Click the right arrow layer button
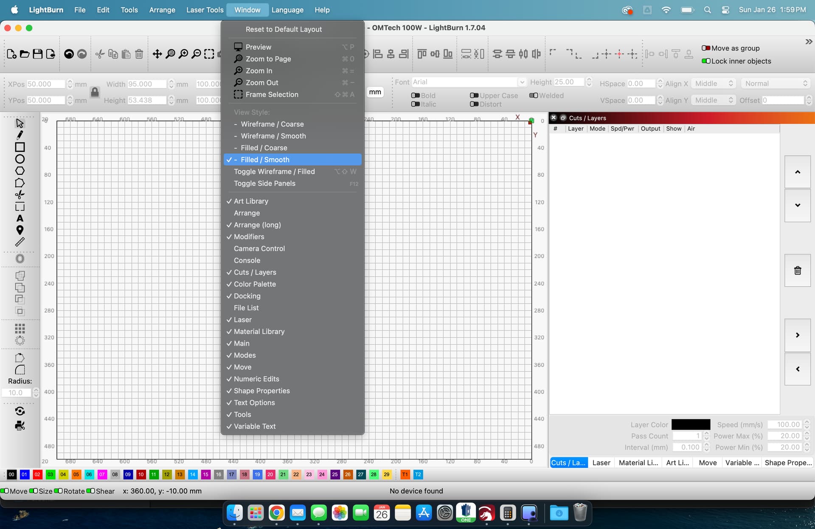Image resolution: width=815 pixels, height=529 pixels. tap(798, 335)
